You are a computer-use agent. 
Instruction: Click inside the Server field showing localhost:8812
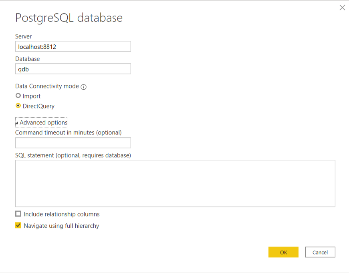pyautogui.click(x=73, y=46)
